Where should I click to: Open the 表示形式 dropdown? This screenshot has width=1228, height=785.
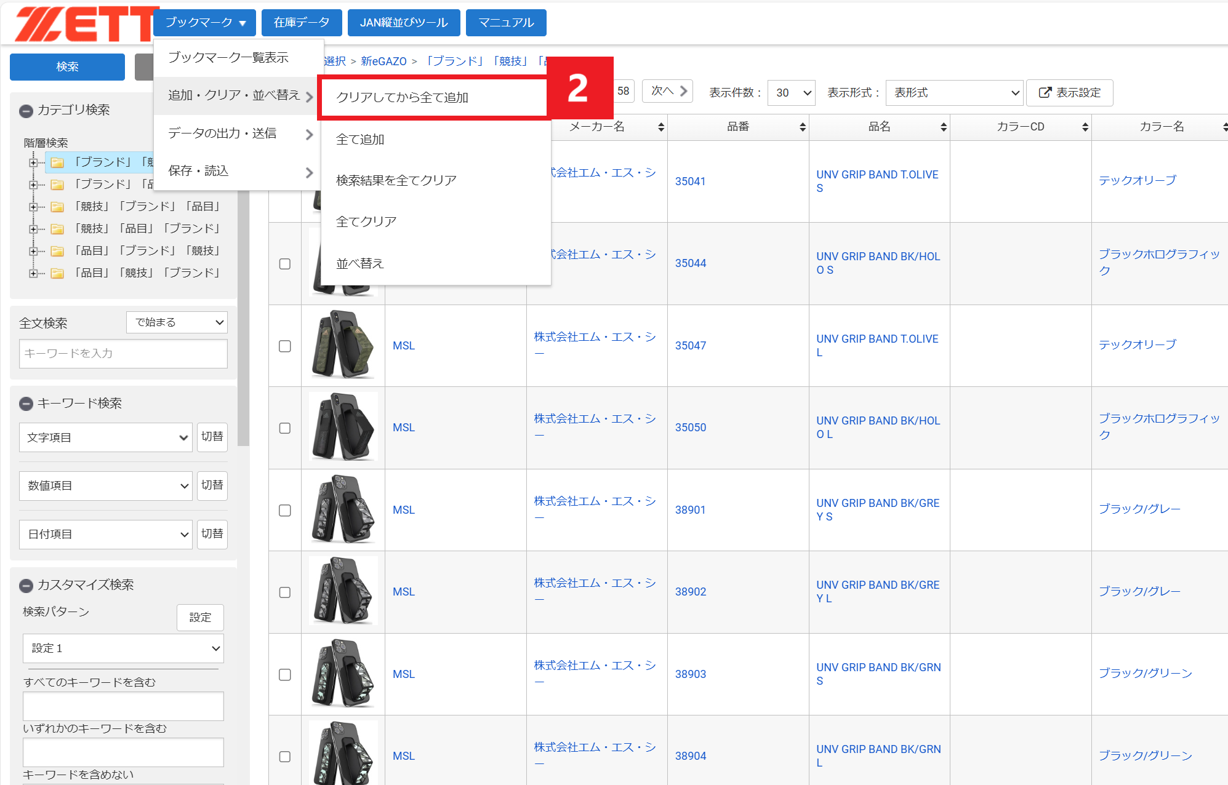954,92
